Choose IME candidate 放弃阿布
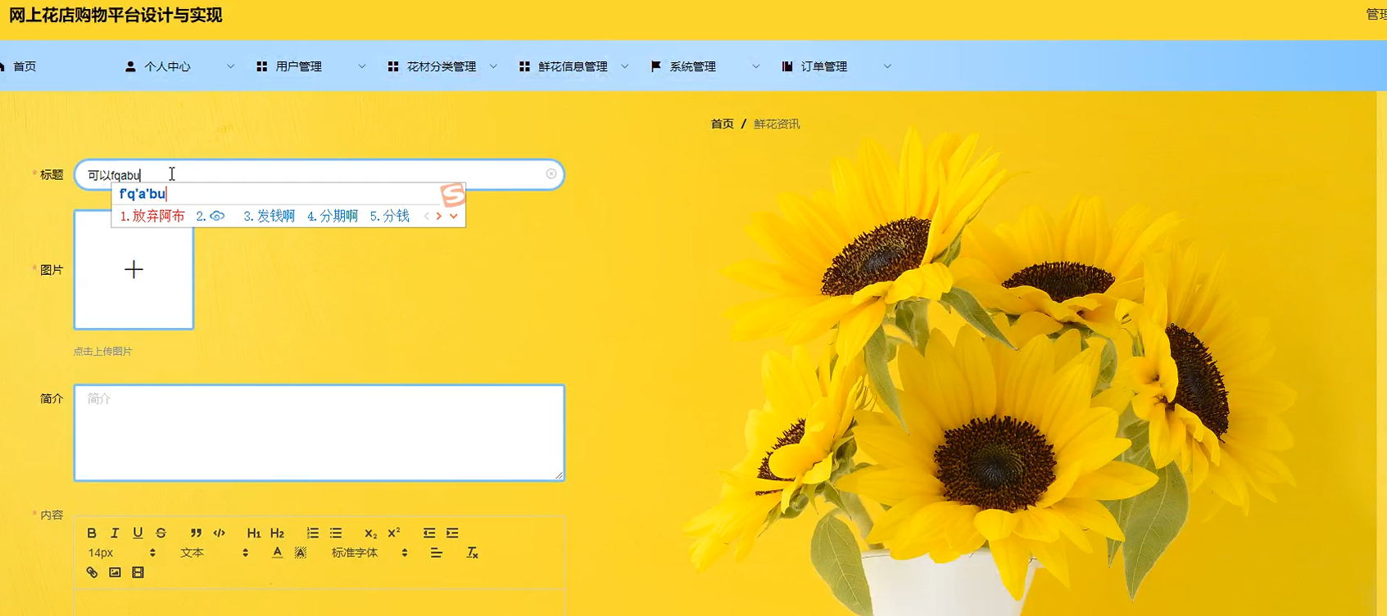Image resolution: width=1387 pixels, height=616 pixels. tap(152, 216)
